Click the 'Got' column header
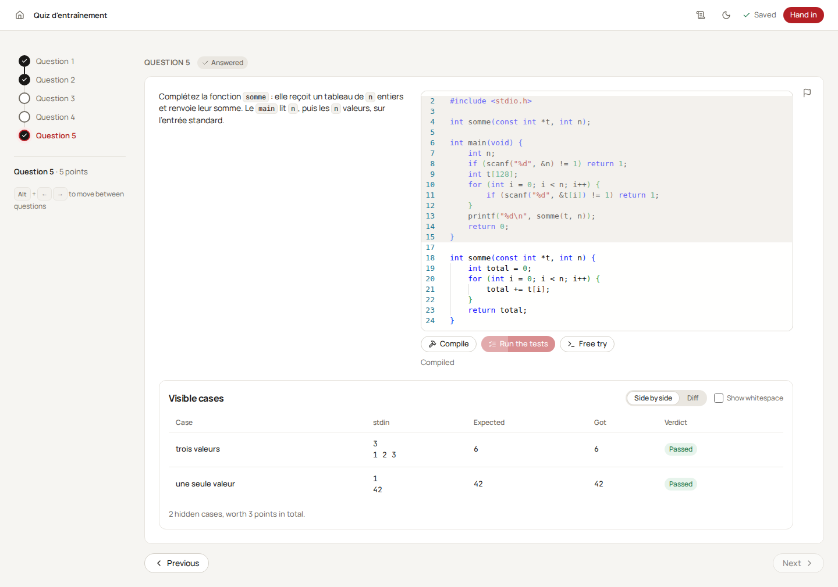 [600, 423]
